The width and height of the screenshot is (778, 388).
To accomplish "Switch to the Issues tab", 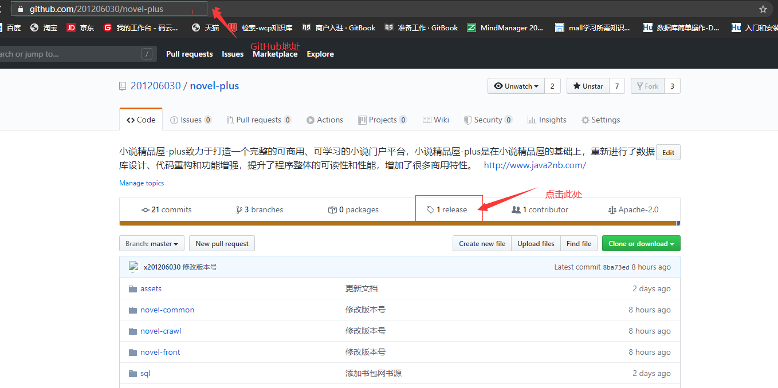I will click(x=191, y=120).
